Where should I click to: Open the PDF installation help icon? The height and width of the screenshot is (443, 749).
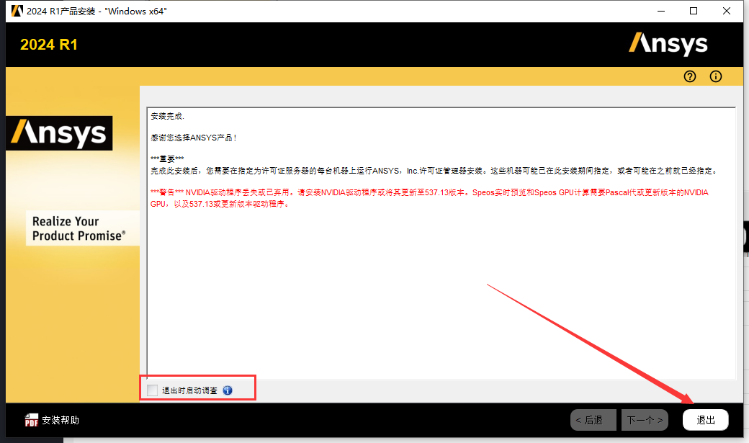click(32, 420)
